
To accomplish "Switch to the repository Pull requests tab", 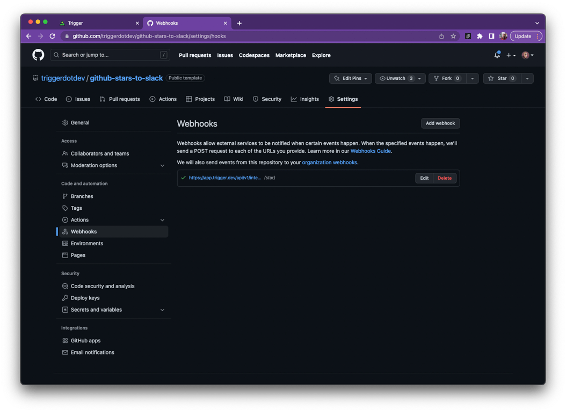I will 120,99.
